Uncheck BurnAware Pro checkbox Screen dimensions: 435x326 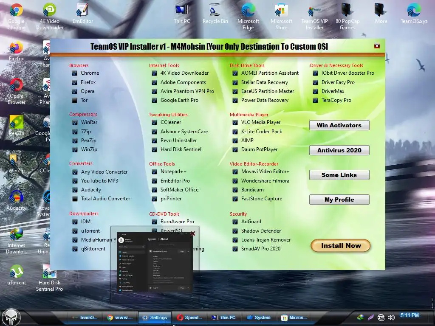(x=154, y=222)
